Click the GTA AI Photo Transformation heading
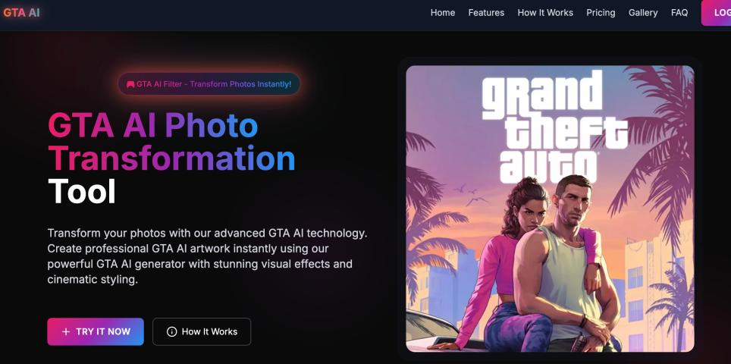Screen dimensions: 731x364 [171, 159]
